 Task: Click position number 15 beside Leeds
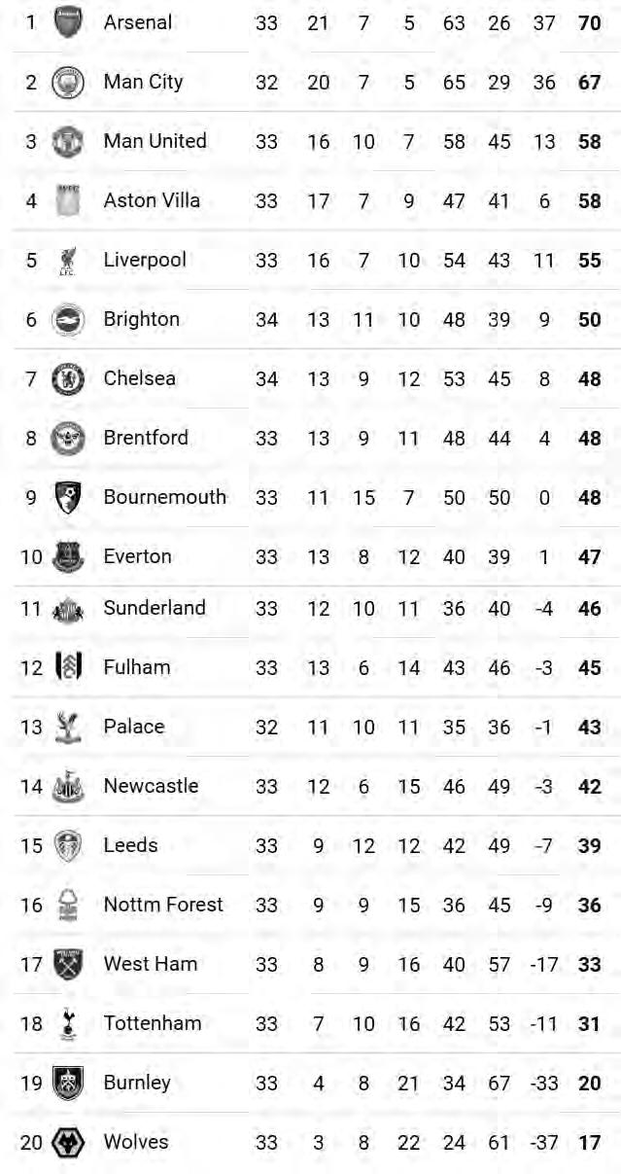pyautogui.click(x=31, y=845)
